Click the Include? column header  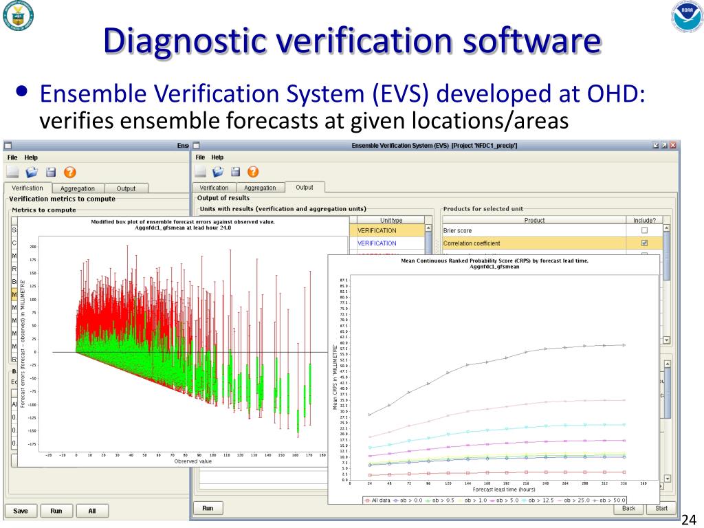[x=645, y=220]
